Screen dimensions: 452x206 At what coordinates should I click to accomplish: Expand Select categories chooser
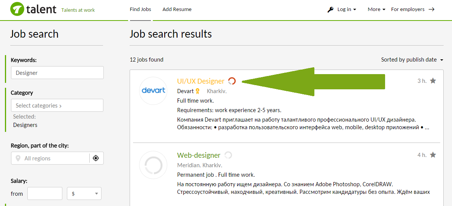(57, 105)
